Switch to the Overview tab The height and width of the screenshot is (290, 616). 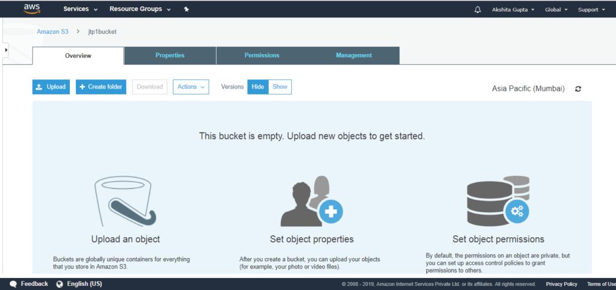click(x=78, y=56)
